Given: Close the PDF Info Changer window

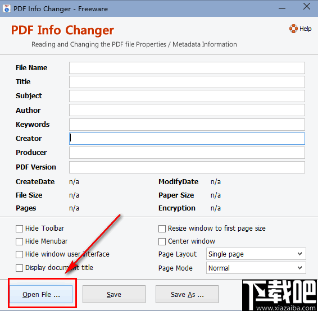Looking at the screenshot, I should (x=307, y=7).
